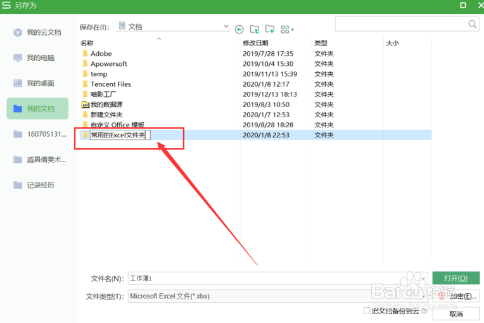484x323 pixels.
Task: Click date 2020/1/8 12:17
Action: (x=266, y=84)
